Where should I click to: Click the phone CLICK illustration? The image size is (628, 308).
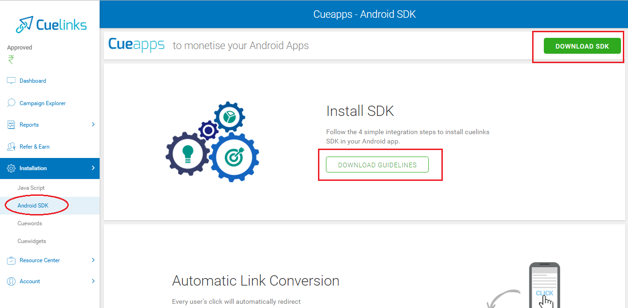point(544,285)
